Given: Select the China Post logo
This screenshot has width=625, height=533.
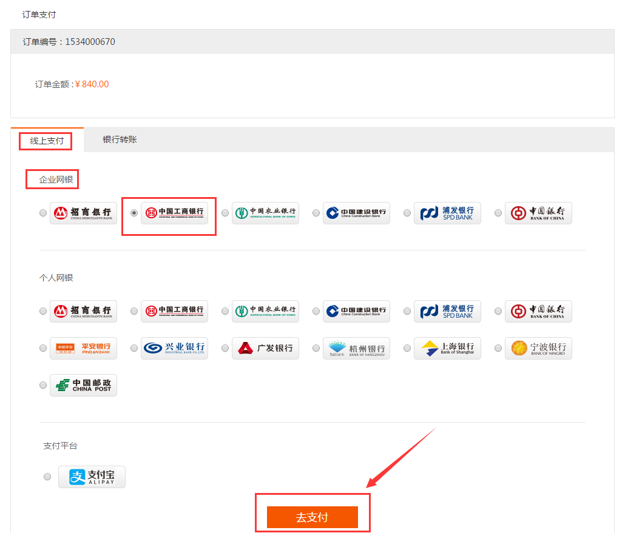Looking at the screenshot, I should tap(83, 385).
